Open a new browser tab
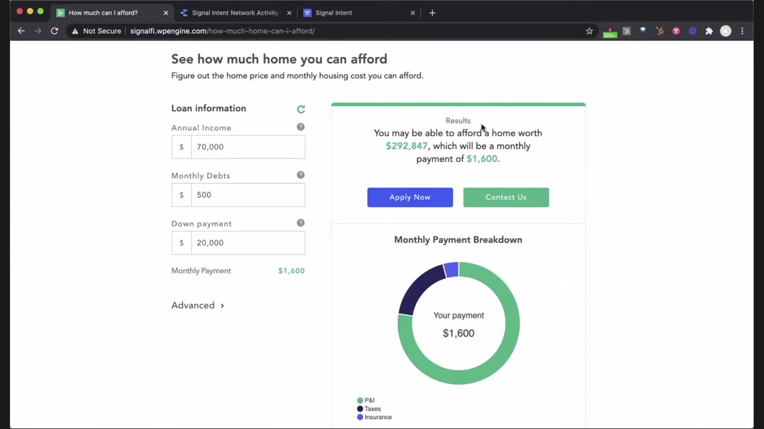Viewport: 764px width, 429px height. point(432,13)
